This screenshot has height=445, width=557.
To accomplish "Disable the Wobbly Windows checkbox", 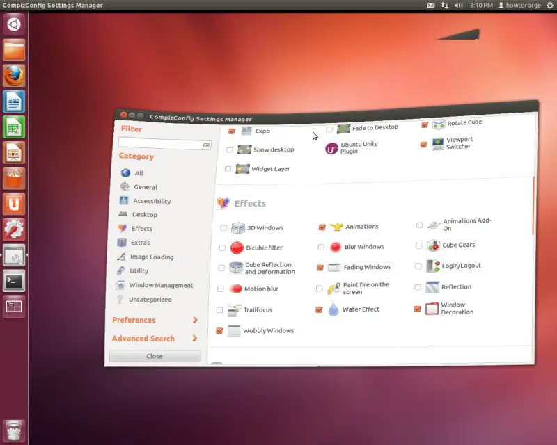I will 219,331.
